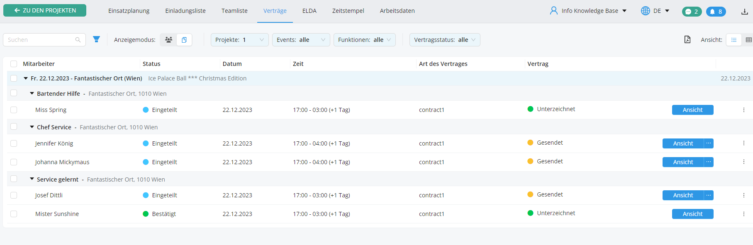Go to the Einsatzplanung tab
This screenshot has height=245, width=753.
coord(129,11)
